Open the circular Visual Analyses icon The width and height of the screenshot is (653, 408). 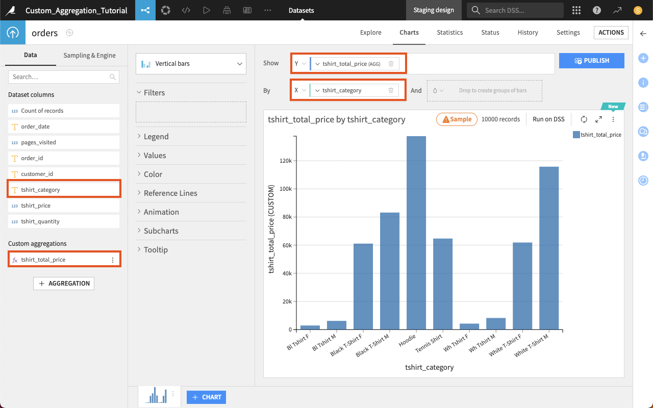coord(166,10)
